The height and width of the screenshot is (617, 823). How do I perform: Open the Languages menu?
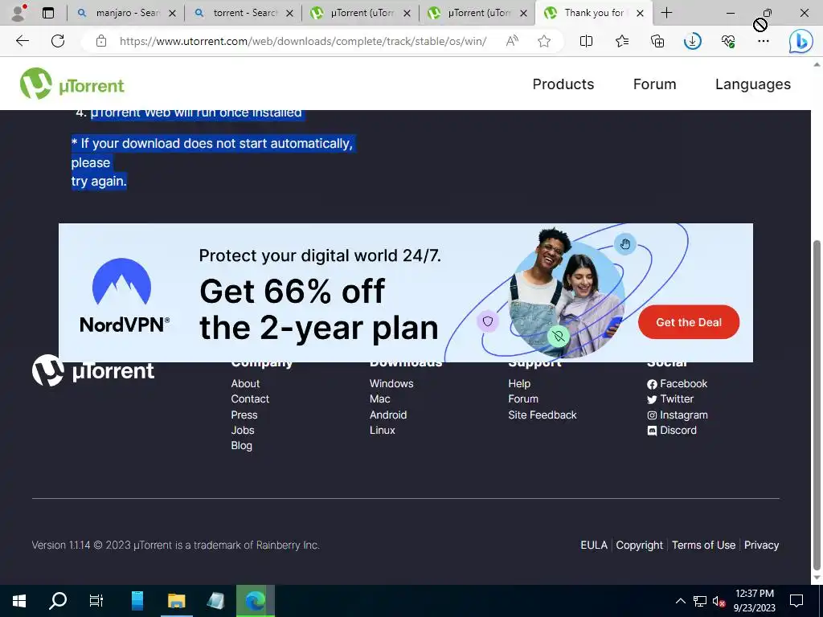click(752, 84)
